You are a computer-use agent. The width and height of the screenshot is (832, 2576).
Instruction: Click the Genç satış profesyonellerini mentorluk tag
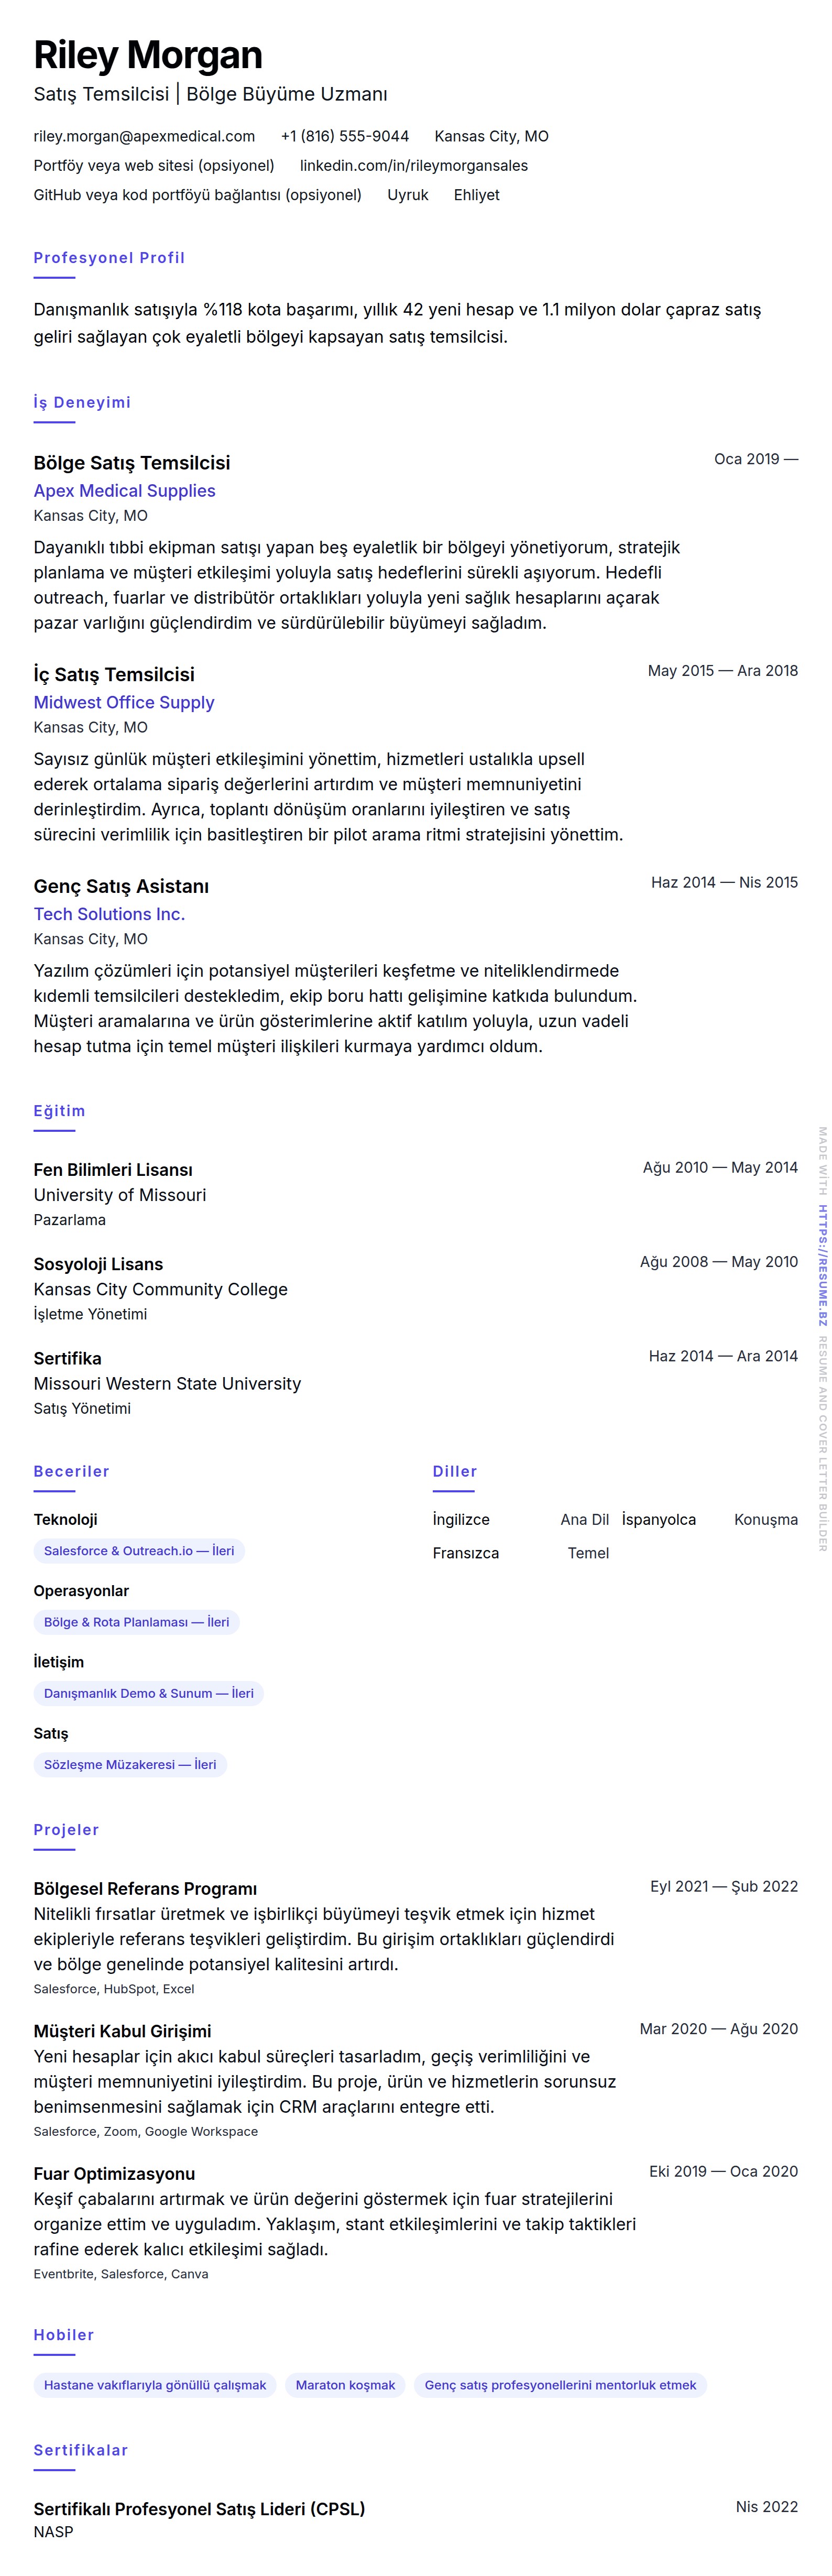click(x=560, y=2385)
